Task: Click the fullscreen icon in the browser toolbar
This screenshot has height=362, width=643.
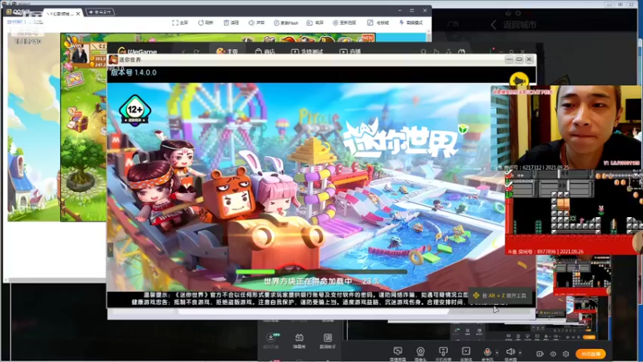Action: [x=175, y=23]
